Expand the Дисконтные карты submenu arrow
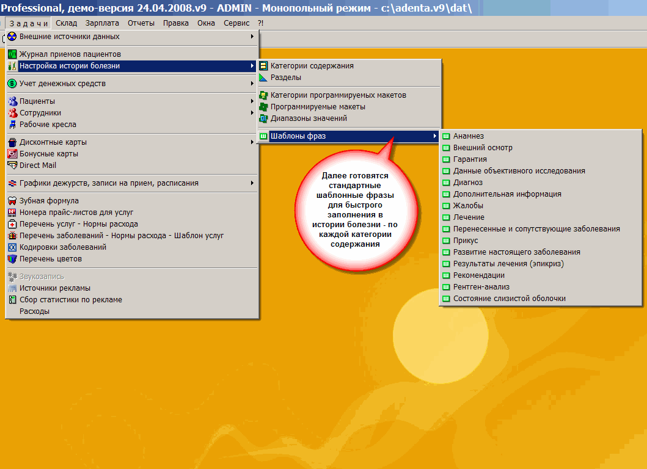647x469 pixels. (252, 142)
